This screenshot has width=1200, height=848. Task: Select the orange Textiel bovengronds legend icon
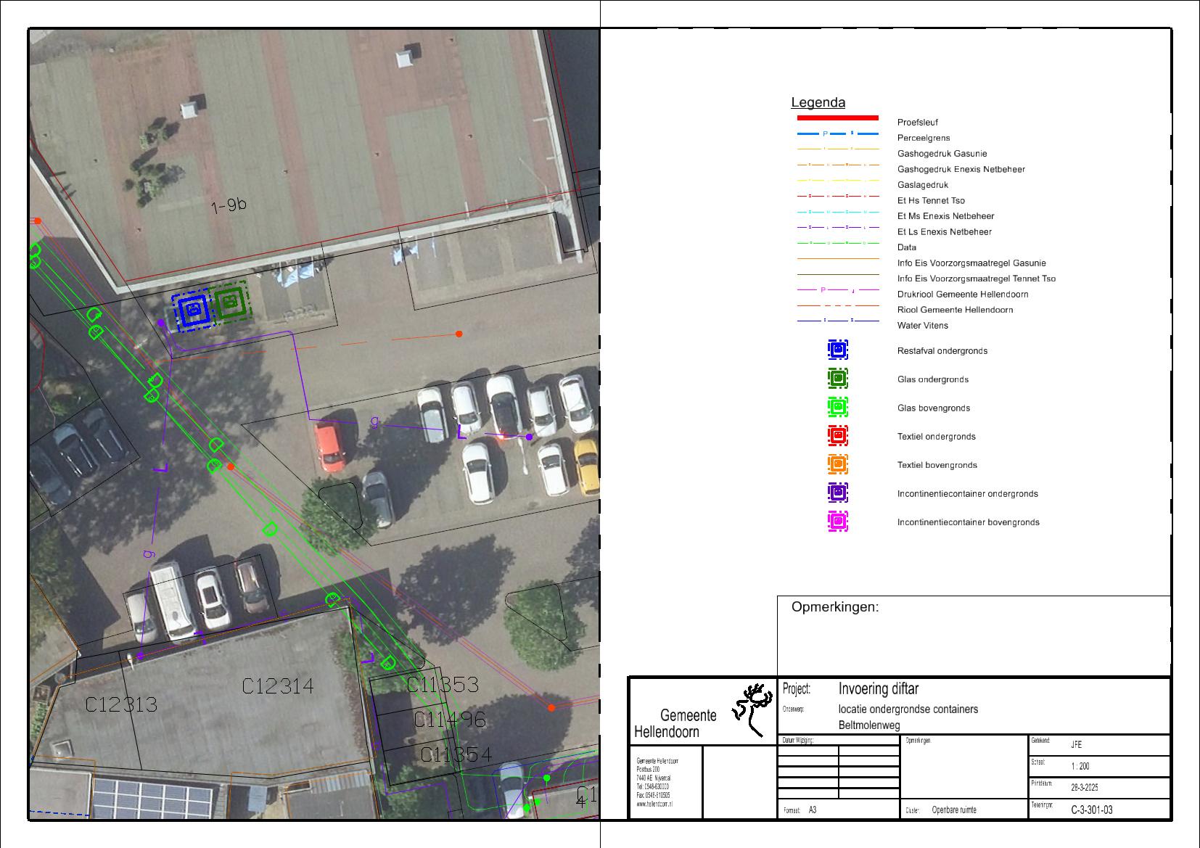tap(837, 464)
